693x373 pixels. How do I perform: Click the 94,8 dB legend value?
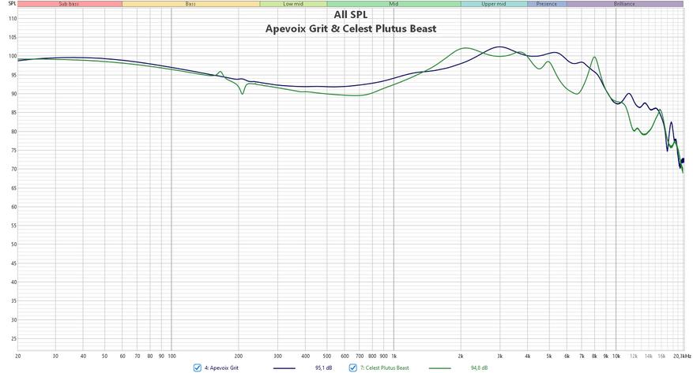[x=479, y=367]
